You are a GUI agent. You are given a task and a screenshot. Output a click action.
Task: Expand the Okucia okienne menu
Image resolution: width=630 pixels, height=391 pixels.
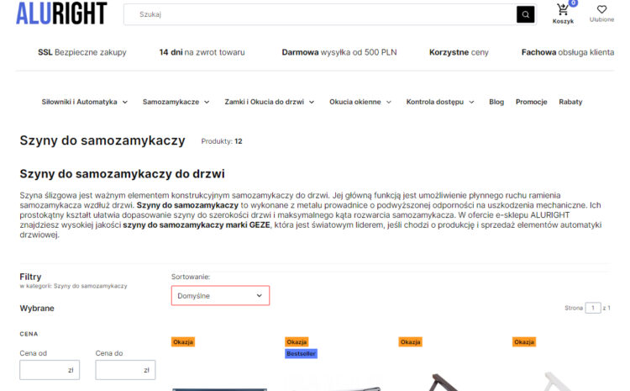[x=360, y=103]
